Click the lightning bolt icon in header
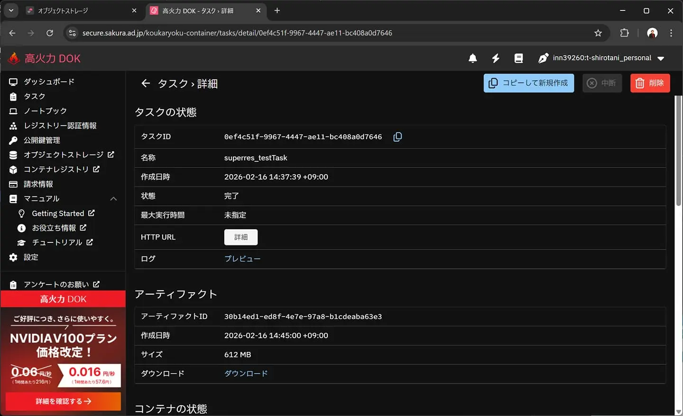This screenshot has height=416, width=683. 496,58
